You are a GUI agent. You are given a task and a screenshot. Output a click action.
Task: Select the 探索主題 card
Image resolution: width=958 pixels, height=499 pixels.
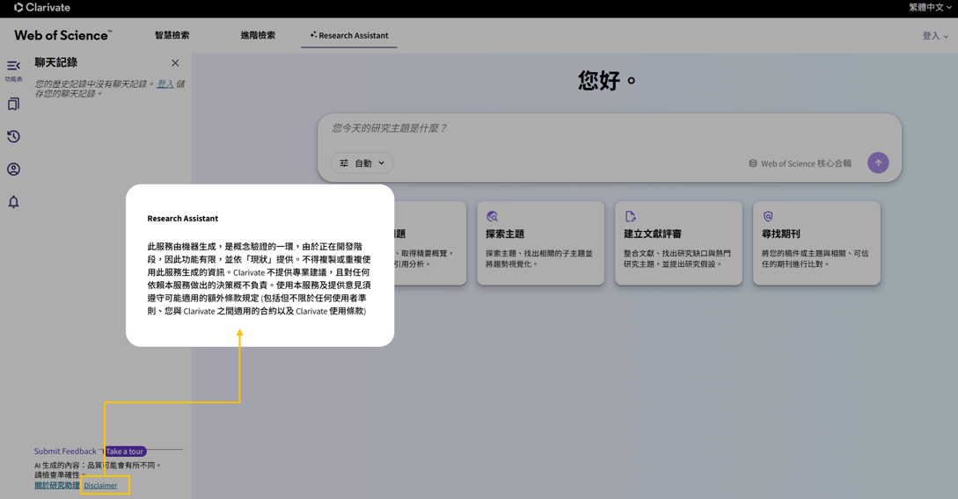click(x=541, y=242)
